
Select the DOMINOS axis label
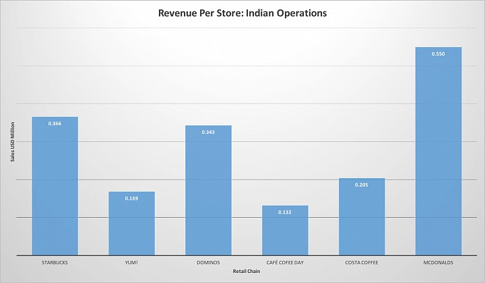coord(208,263)
